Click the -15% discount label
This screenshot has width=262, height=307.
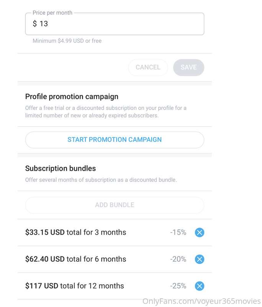tap(178, 233)
